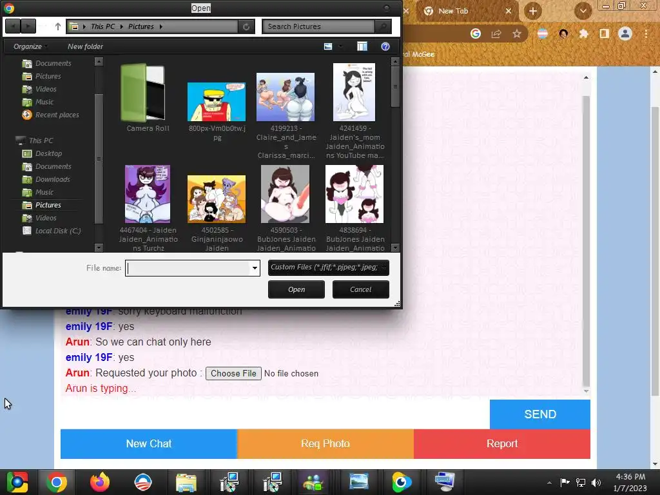Select This PC in the address breadcrumb

point(102,26)
